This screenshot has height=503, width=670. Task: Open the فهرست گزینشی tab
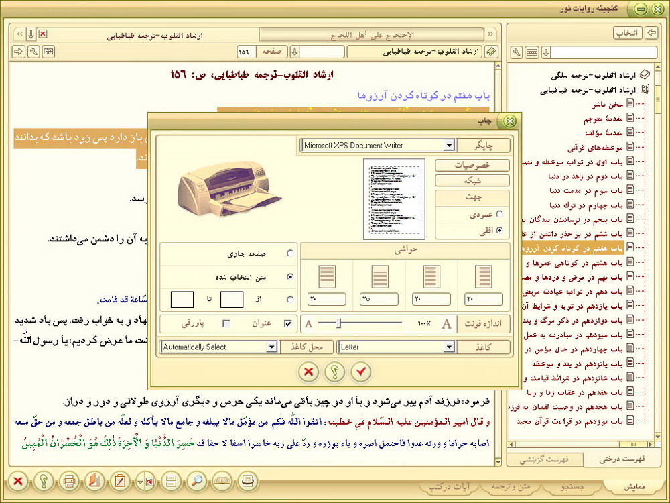click(544, 460)
